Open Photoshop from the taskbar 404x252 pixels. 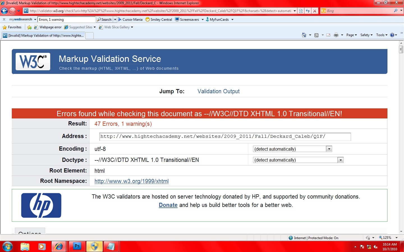click(x=77, y=246)
